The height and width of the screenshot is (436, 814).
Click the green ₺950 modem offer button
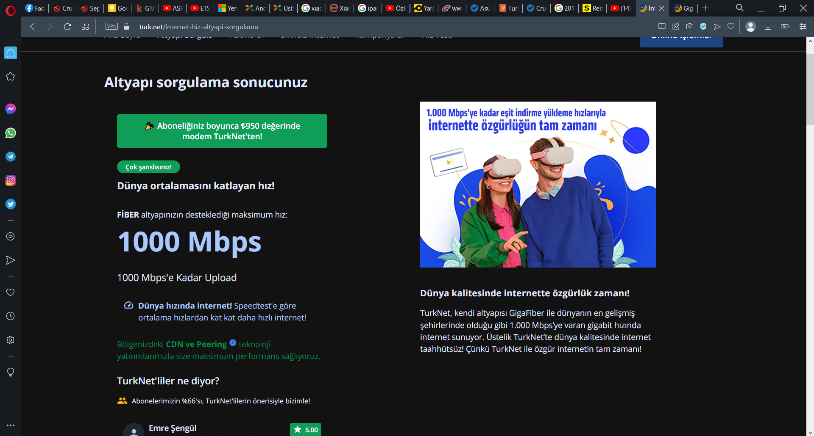coord(222,131)
